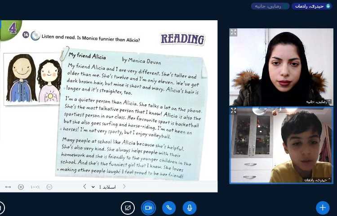The height and width of the screenshot is (216, 337).
Task: Go to the previous slide arrow
Action: tap(124, 187)
